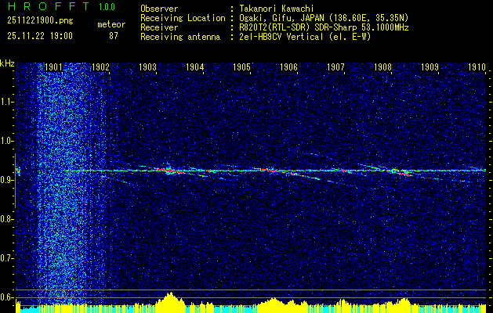
Task: Click the date stamp 25.11.22 19:00
Action: [40, 36]
